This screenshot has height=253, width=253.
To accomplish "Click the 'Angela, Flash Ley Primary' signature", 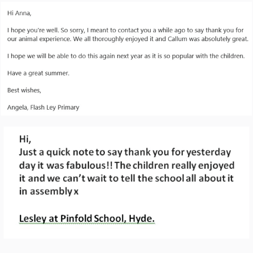I will coord(43,108).
